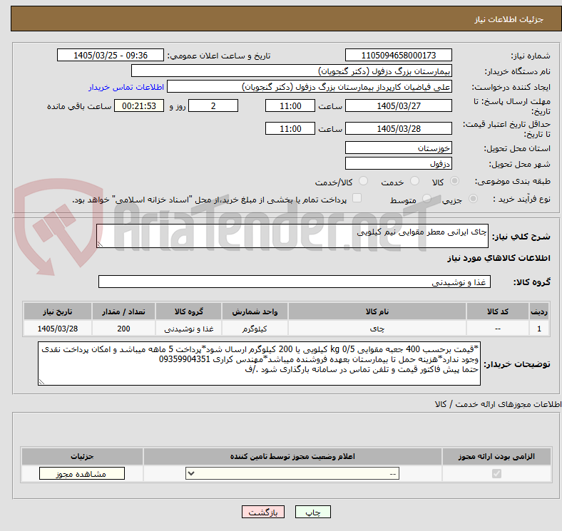Click the جزئیات اطلاعات نیاز header title
This screenshot has width=562, height=531.
(509, 19)
